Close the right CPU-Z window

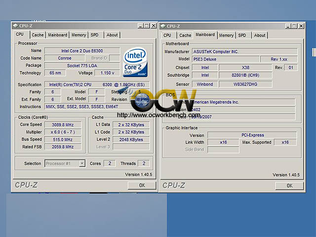[x=301, y=26]
